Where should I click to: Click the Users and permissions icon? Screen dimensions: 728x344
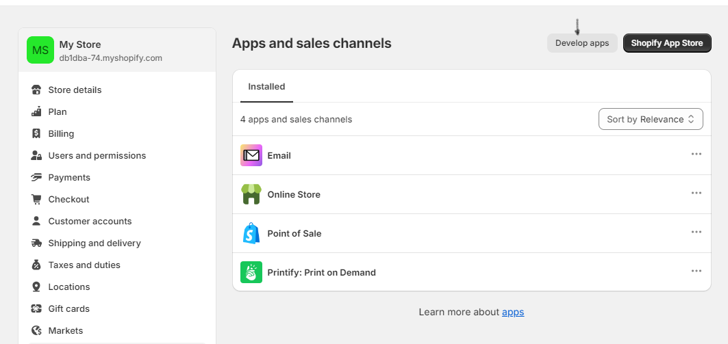[36, 155]
